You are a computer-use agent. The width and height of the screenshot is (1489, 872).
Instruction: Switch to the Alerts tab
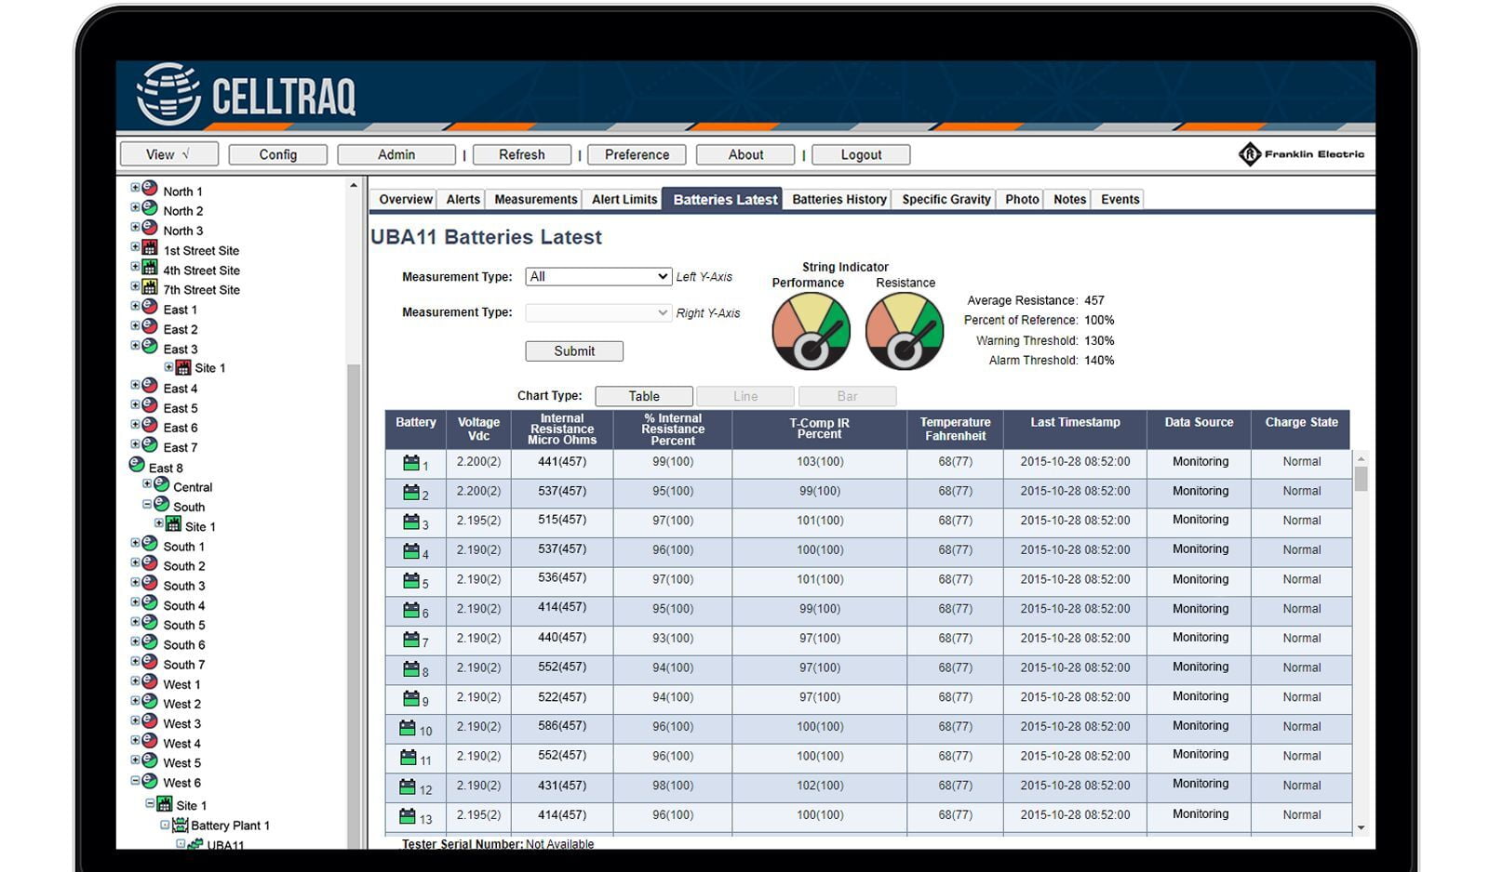click(x=463, y=199)
